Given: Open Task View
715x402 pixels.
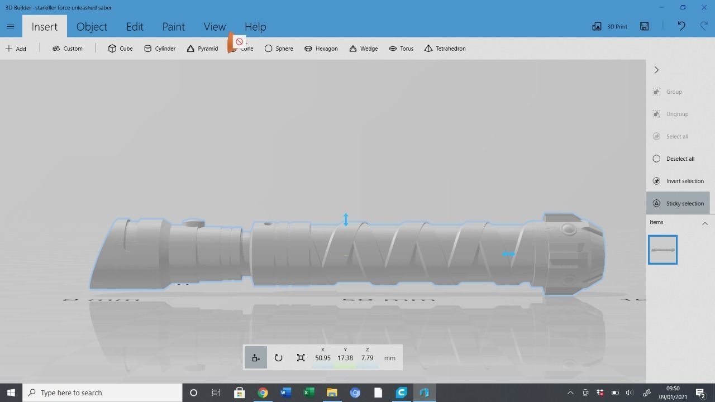Looking at the screenshot, I should pos(216,393).
